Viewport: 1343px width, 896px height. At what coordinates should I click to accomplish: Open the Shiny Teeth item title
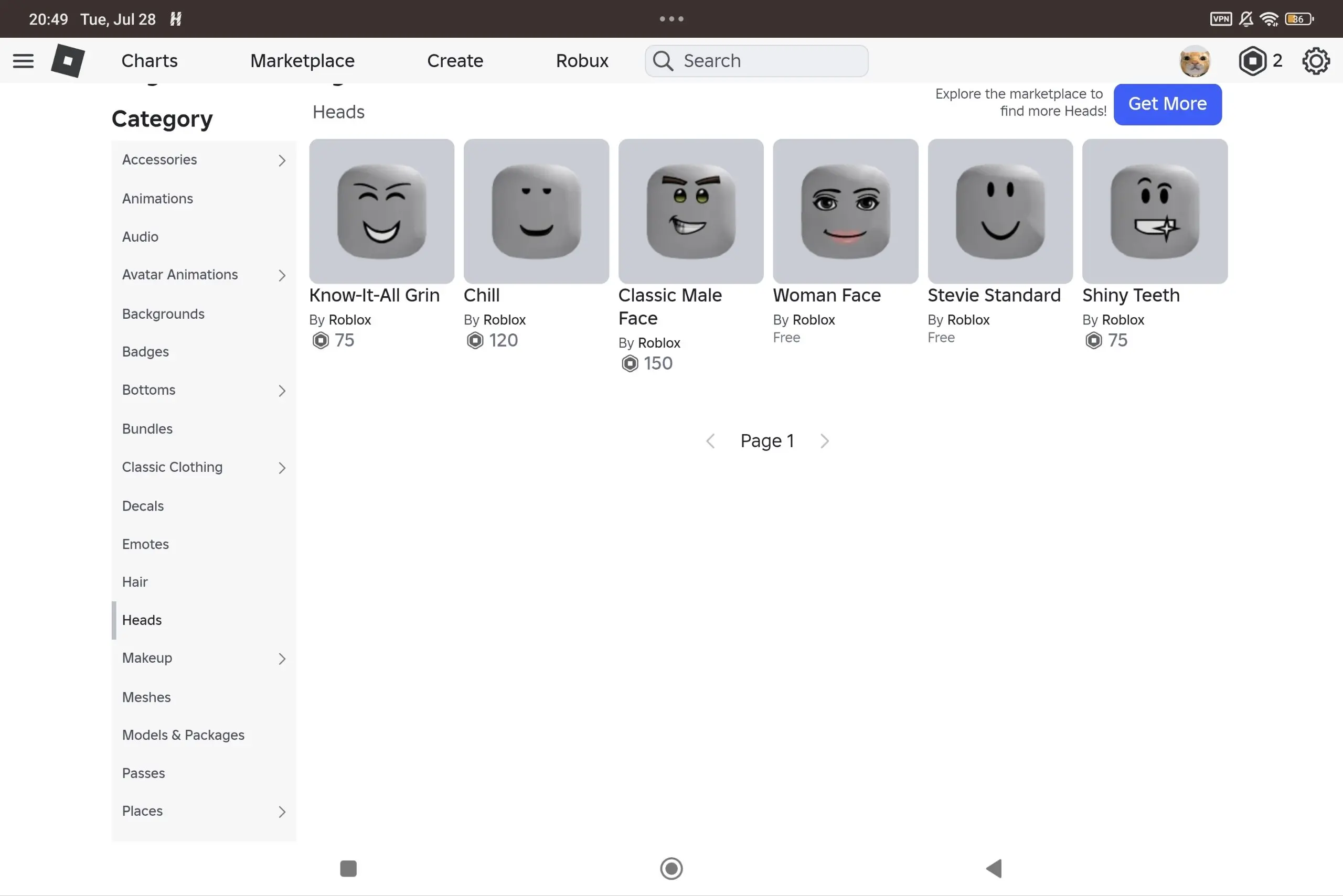pos(1131,295)
